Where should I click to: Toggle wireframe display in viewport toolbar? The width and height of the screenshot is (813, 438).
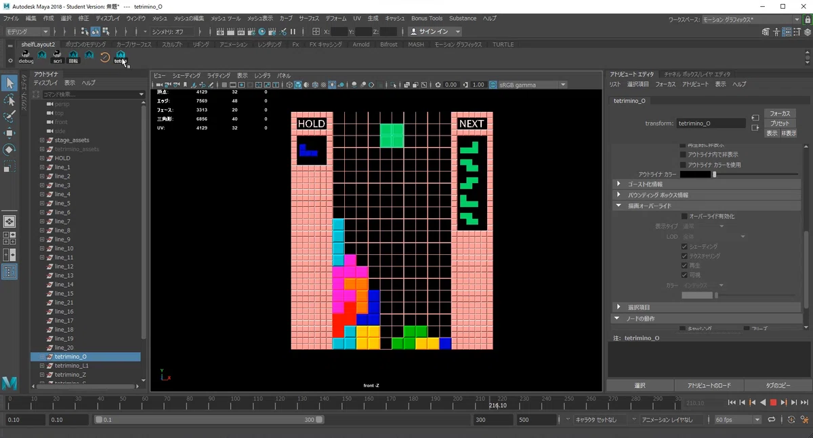coord(289,85)
